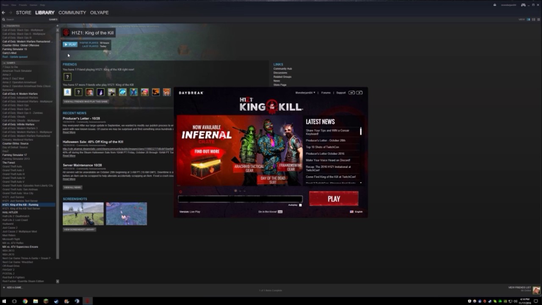
Task: Open File Explorer from the taskbar
Action: pyautogui.click(x=36, y=301)
